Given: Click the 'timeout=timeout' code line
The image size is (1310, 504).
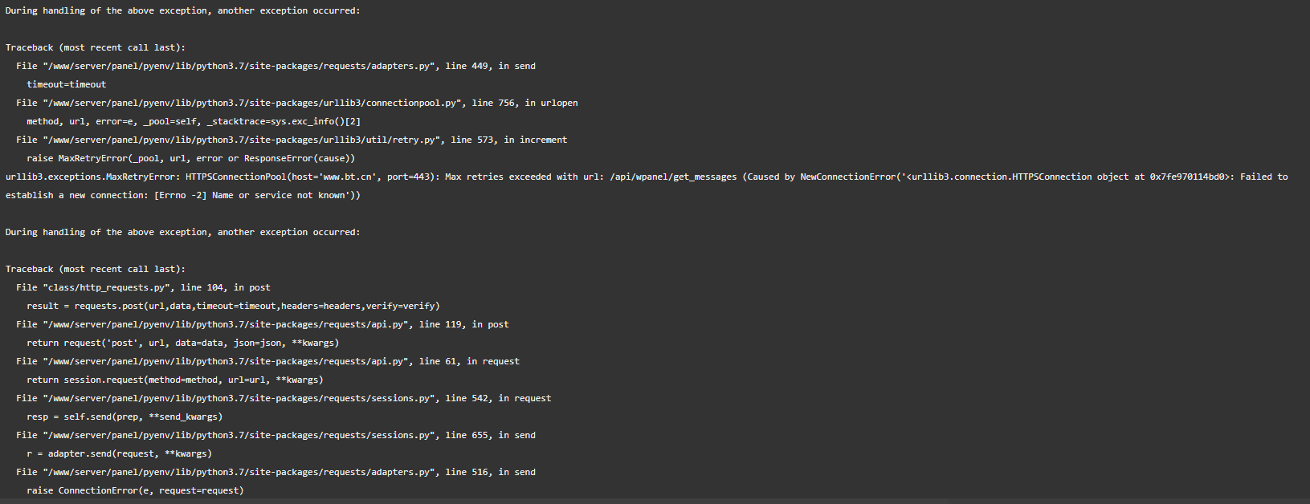Looking at the screenshot, I should (x=66, y=84).
